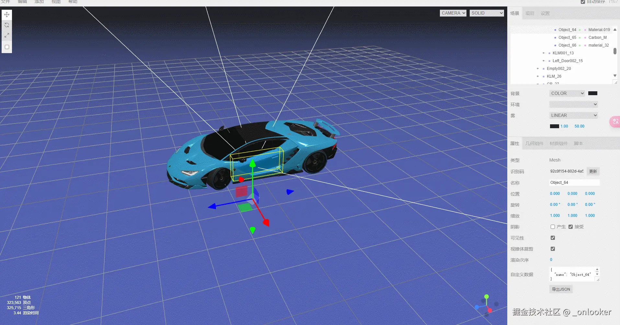Switch to the 项目 project tab
The height and width of the screenshot is (325, 620).
coord(530,13)
